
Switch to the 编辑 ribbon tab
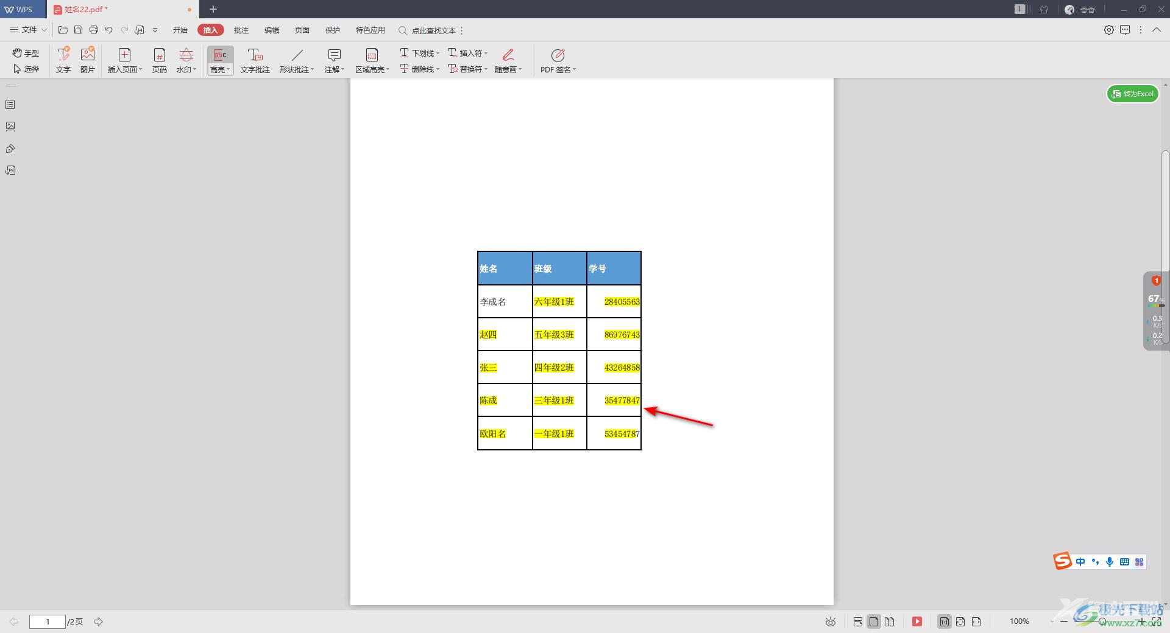coord(272,30)
